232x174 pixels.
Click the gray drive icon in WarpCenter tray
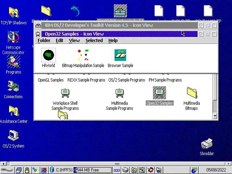click(125, 170)
